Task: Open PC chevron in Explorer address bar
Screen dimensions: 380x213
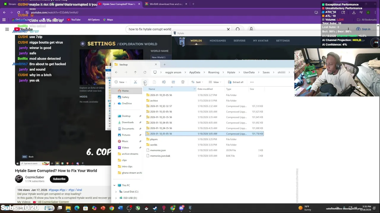Action: [161, 72]
